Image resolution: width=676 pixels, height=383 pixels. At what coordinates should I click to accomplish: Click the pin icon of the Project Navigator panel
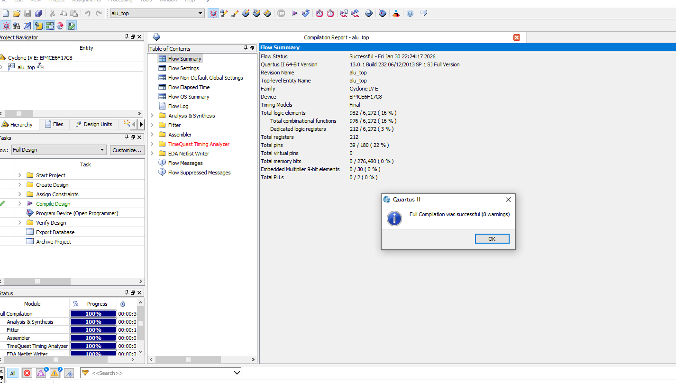[127, 37]
